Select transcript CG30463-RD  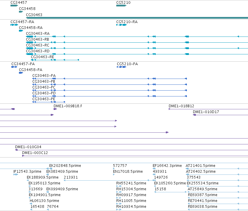pyautogui.click(x=137, y=54)
